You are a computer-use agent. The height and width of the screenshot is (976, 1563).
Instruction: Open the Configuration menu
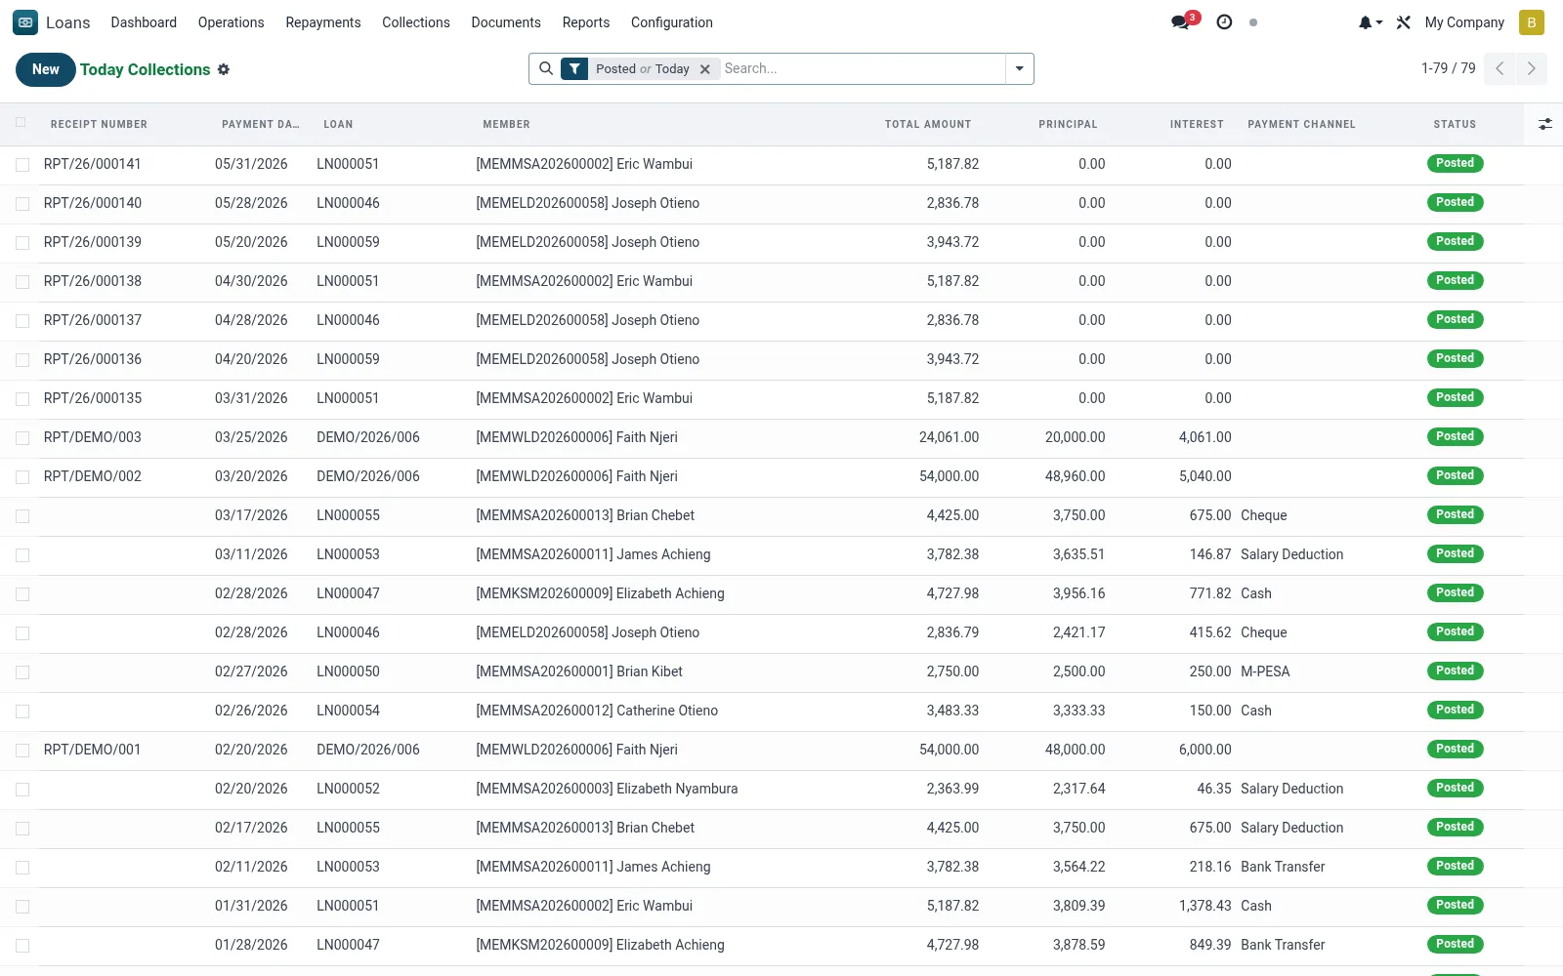pyautogui.click(x=672, y=22)
